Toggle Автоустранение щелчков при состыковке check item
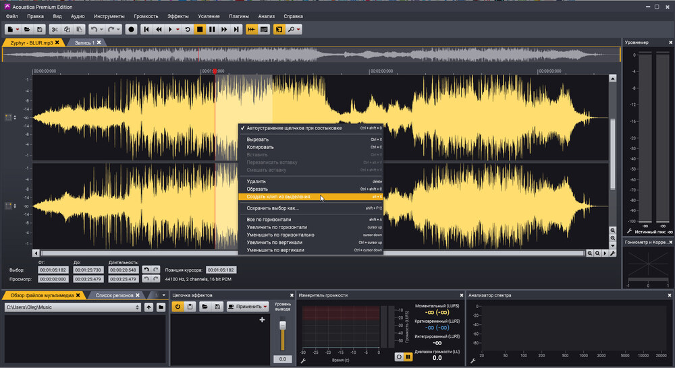 point(294,127)
